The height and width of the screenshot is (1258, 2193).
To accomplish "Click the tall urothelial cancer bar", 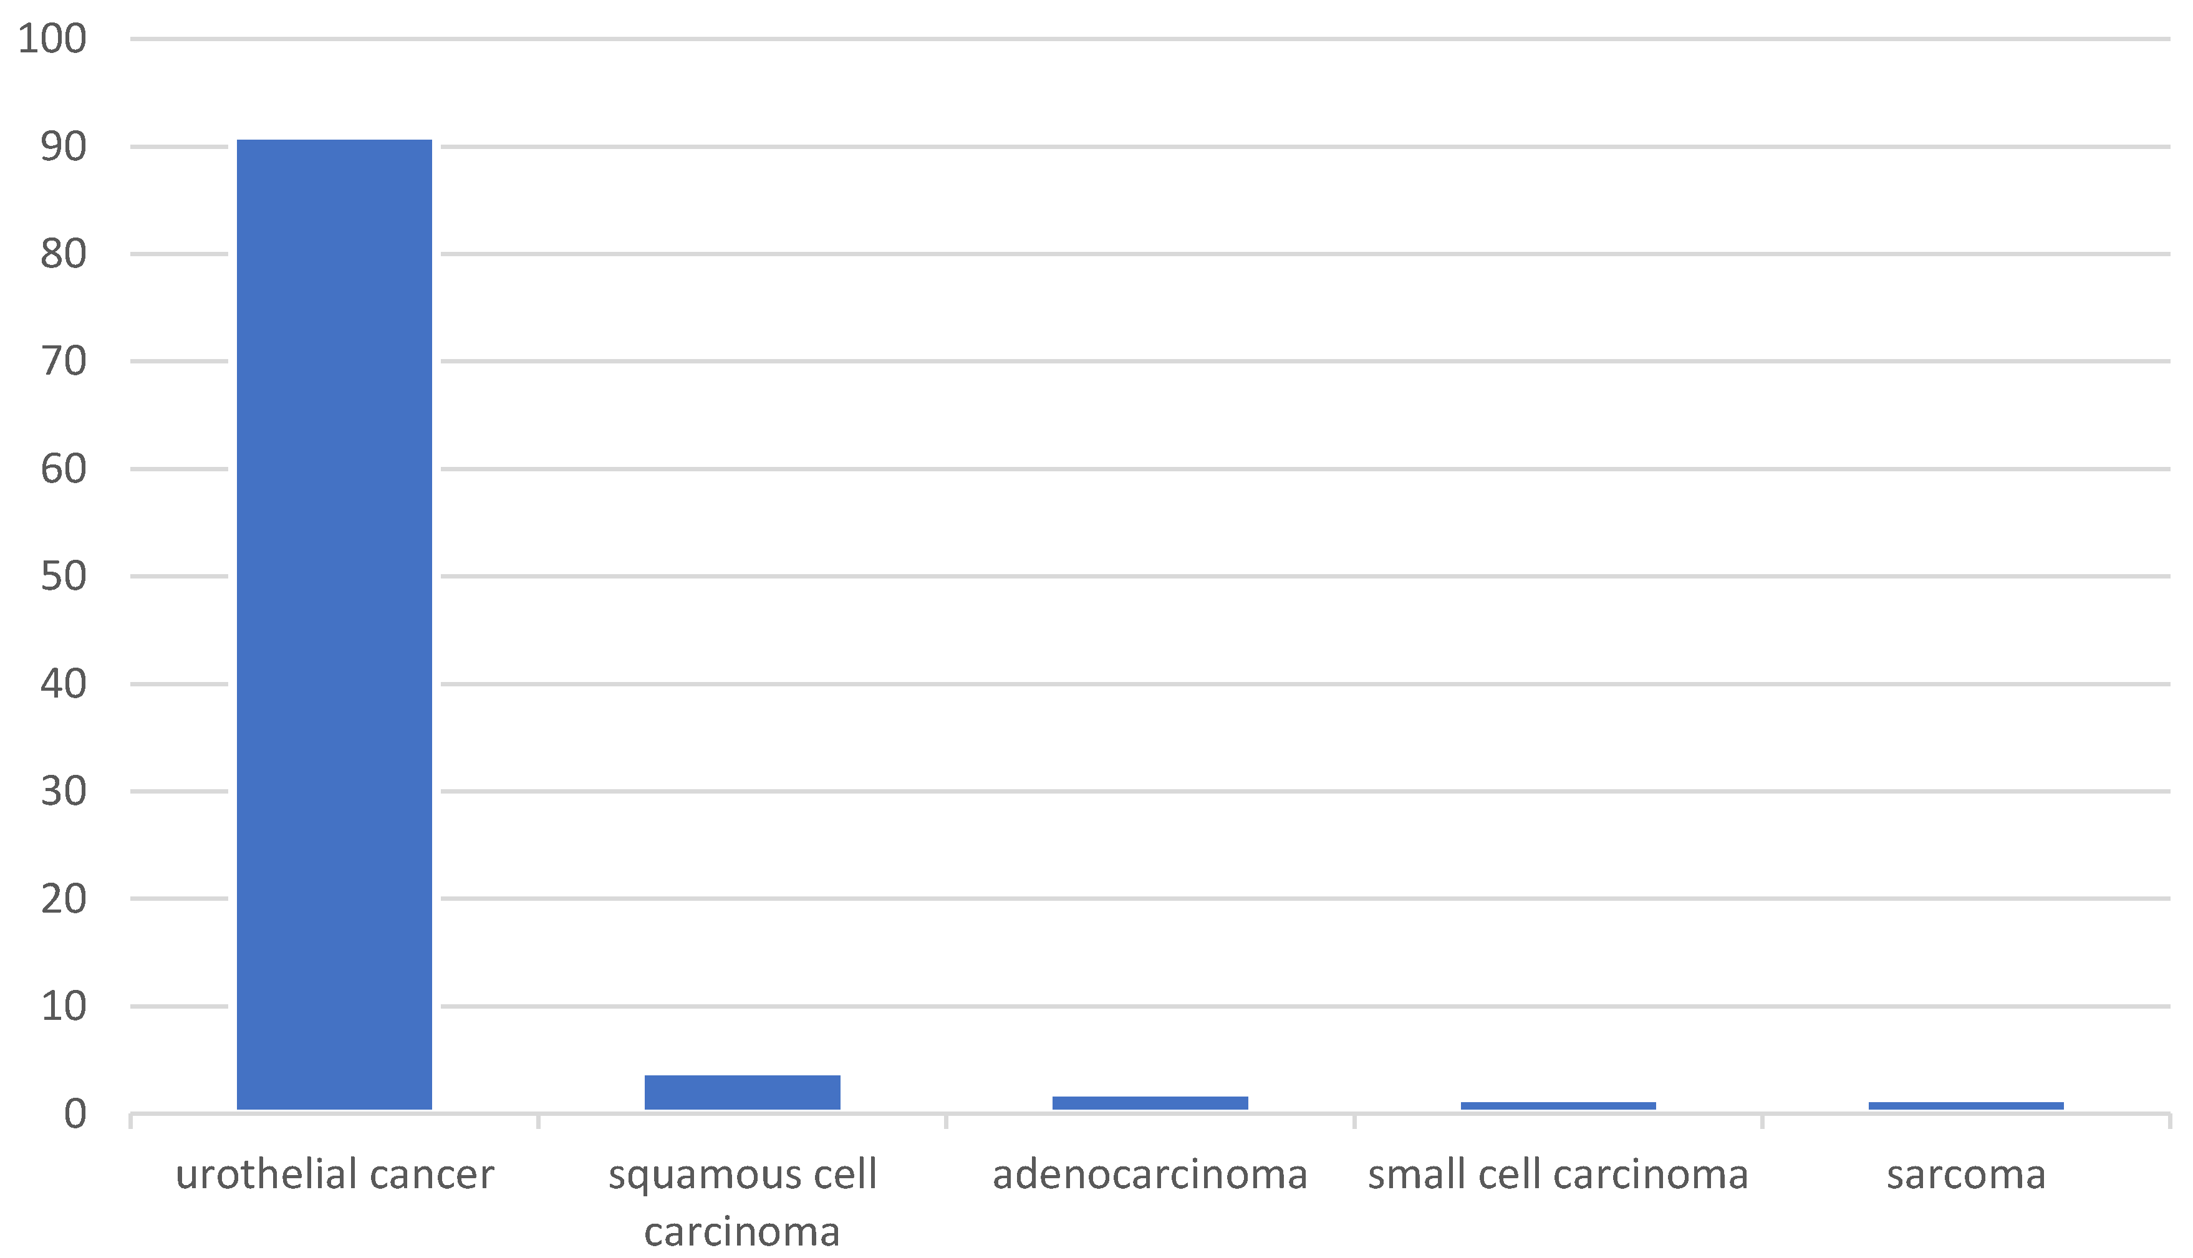I will [334, 624].
